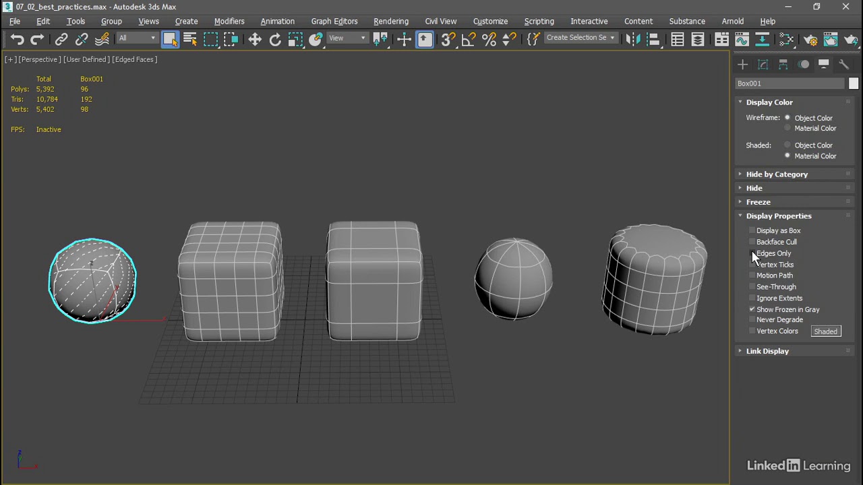The image size is (863, 485).
Task: Click the Align tool icon
Action: point(653,40)
